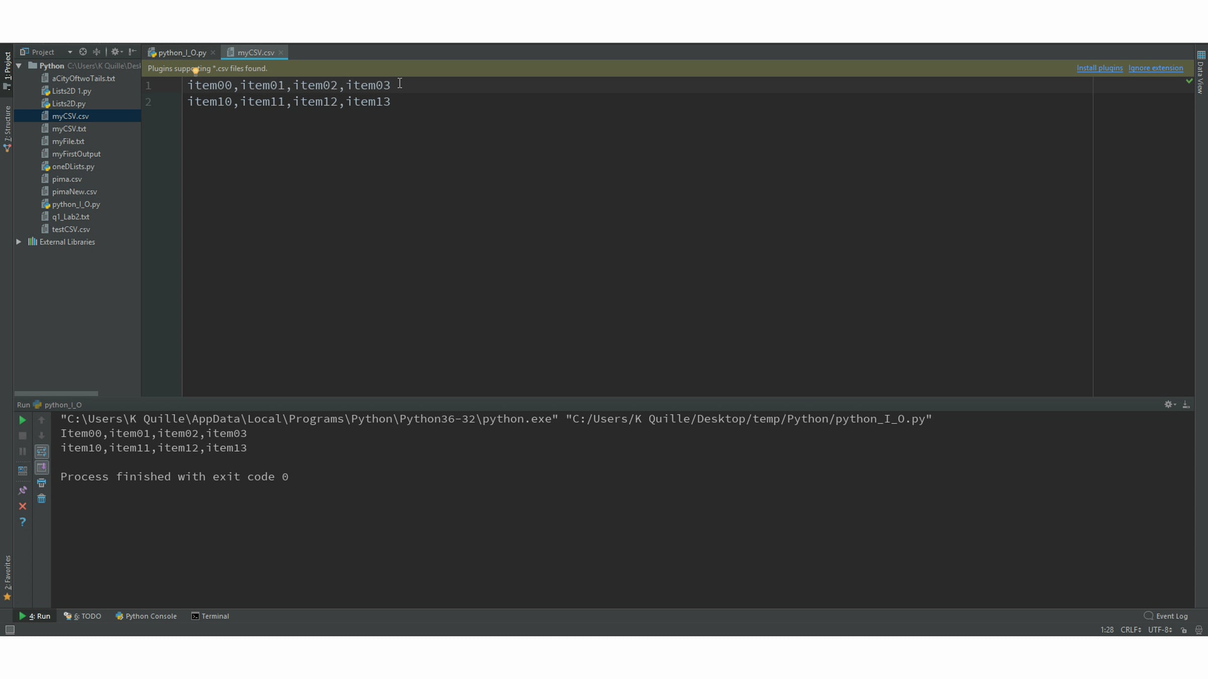Change file encoding via UTF-8 selector
This screenshot has width=1208, height=679.
pos(1160,630)
